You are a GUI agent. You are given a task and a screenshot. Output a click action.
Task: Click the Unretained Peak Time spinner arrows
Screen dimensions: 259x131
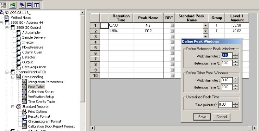(236, 104)
